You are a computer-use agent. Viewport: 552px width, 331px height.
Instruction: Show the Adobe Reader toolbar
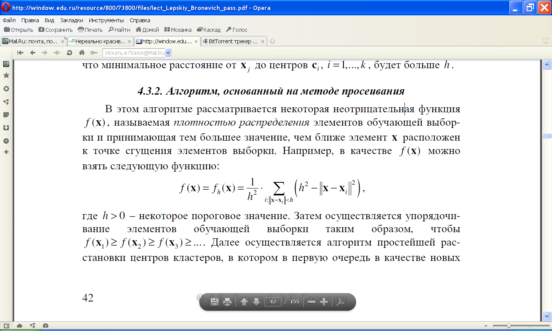(x=340, y=302)
